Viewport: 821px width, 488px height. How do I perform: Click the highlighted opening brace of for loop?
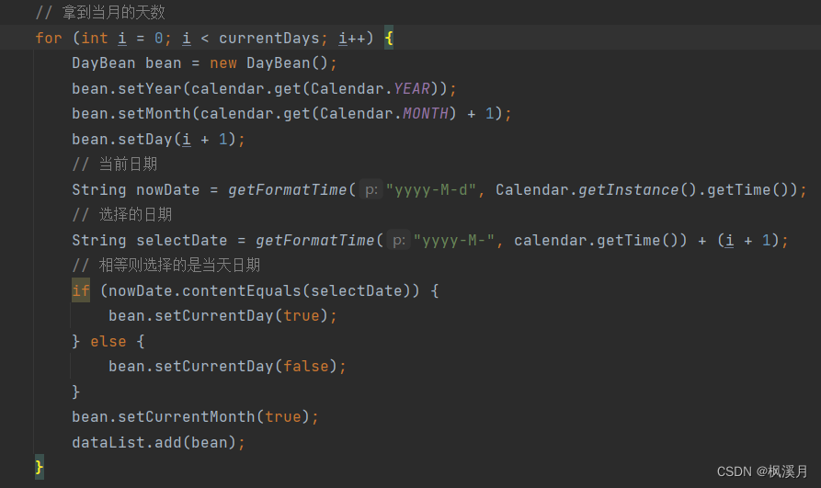tap(389, 38)
